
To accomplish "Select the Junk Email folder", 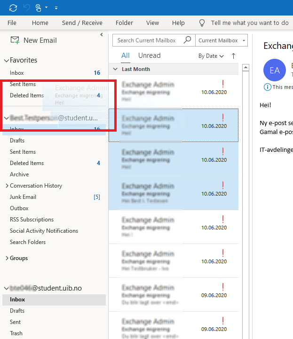I will pos(23,197).
